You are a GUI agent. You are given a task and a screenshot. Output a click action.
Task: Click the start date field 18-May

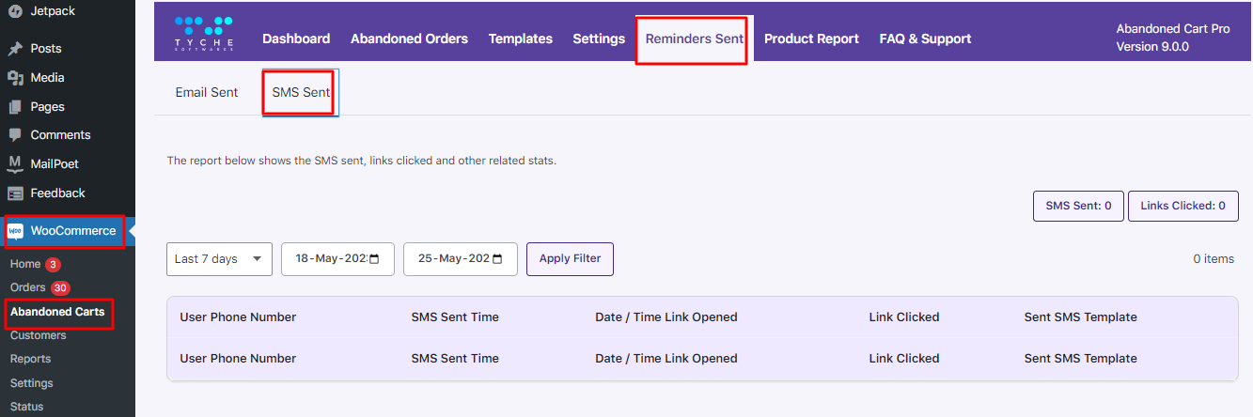coord(339,259)
